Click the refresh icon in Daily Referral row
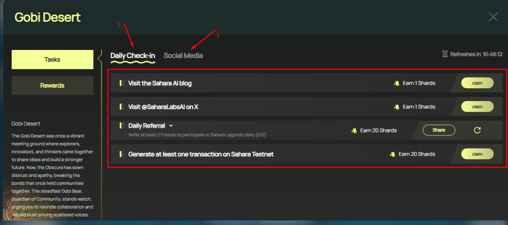Image resolution: width=508 pixels, height=225 pixels. [x=477, y=130]
